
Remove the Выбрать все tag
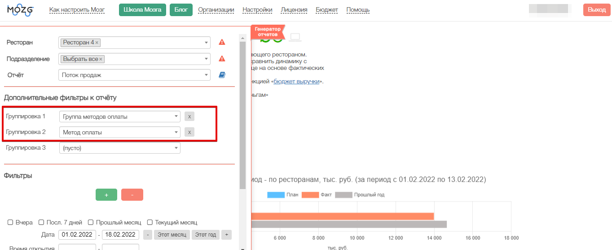(101, 59)
